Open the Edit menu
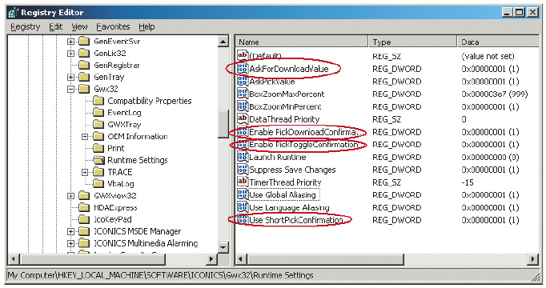546x288 pixels. coord(56,26)
